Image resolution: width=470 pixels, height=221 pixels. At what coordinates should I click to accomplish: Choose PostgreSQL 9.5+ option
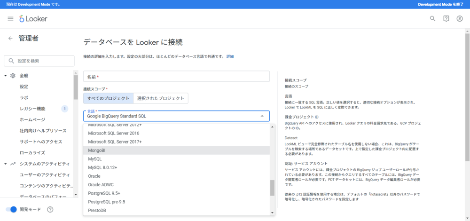tap(177, 193)
